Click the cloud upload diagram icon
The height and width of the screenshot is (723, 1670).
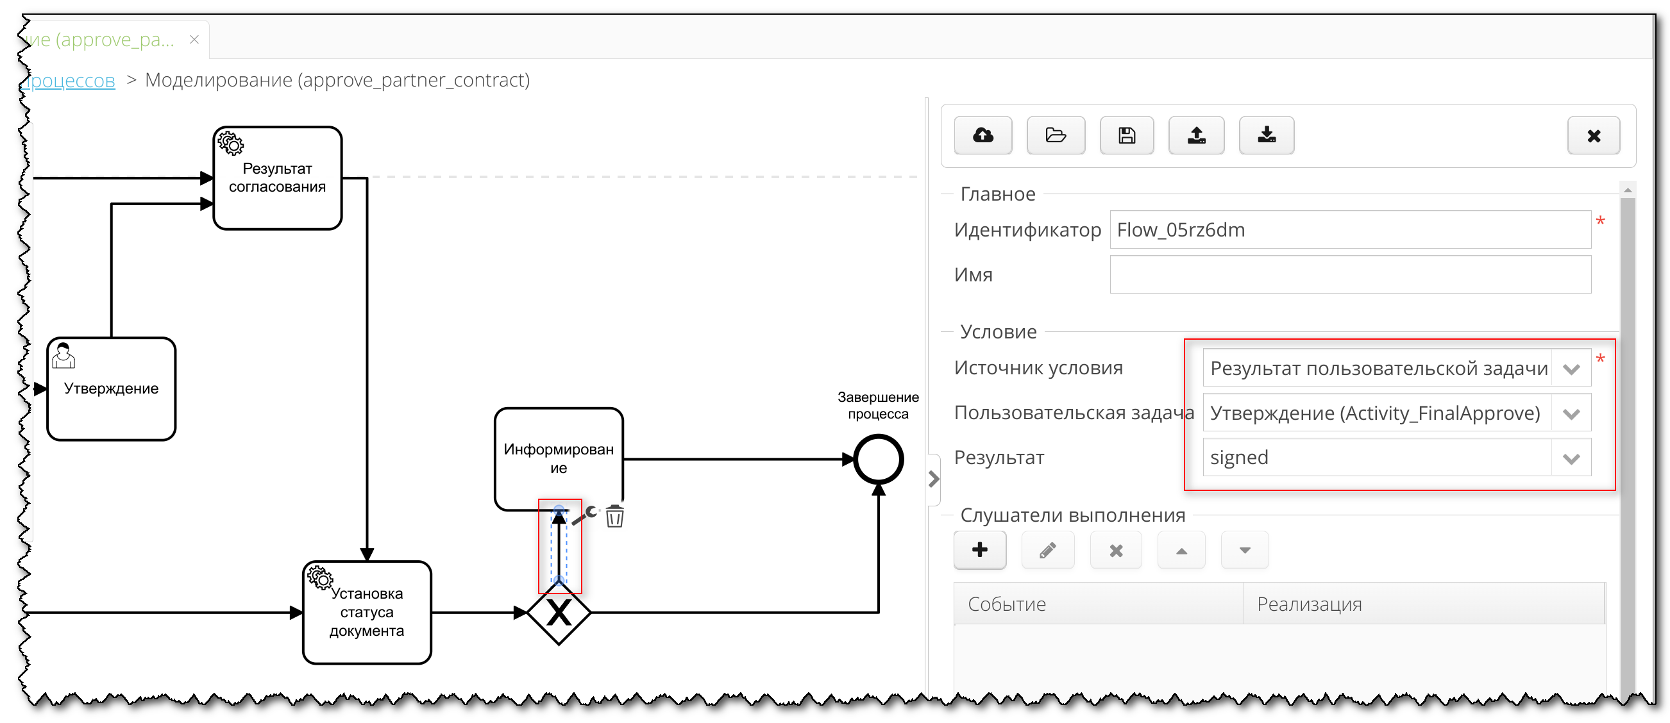point(983,135)
